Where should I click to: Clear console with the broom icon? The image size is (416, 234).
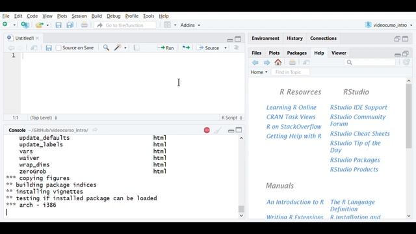[x=218, y=130]
